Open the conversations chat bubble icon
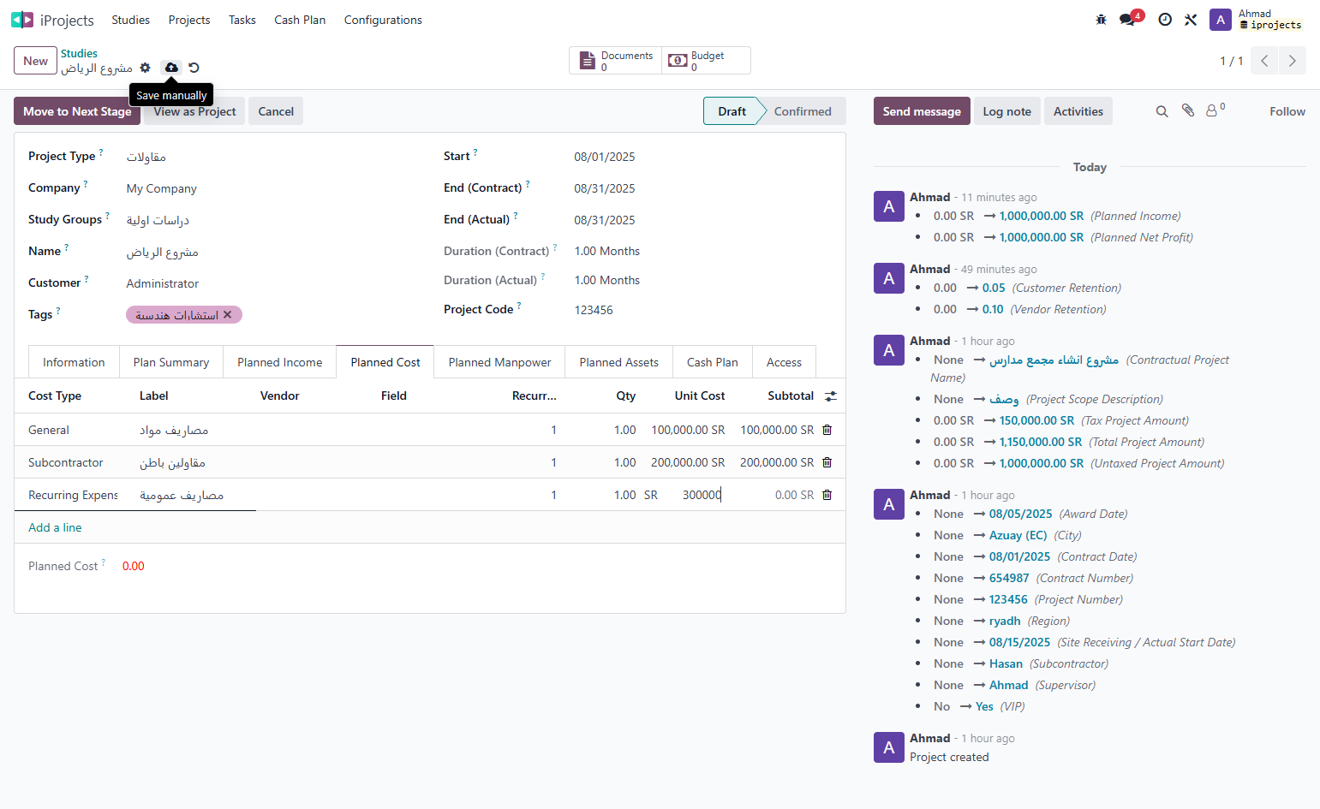The image size is (1320, 809). 1127,20
